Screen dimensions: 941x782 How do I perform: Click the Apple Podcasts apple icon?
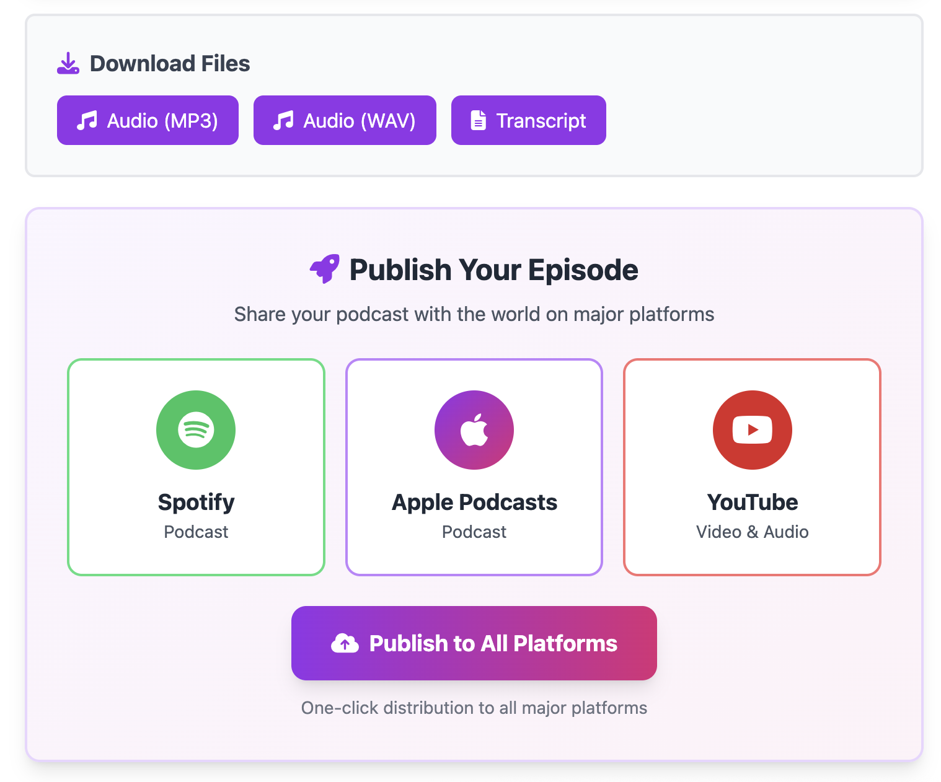tap(474, 430)
